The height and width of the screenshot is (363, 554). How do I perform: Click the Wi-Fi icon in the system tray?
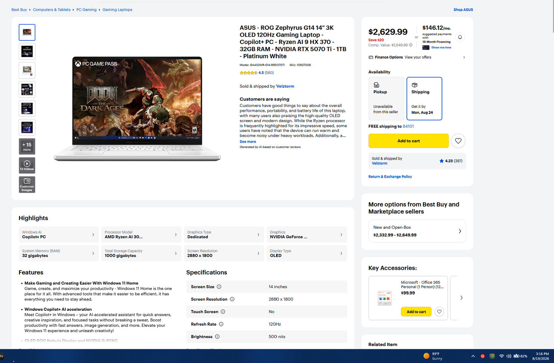click(x=501, y=356)
